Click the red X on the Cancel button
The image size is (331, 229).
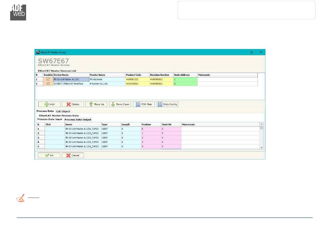[x=68, y=155]
